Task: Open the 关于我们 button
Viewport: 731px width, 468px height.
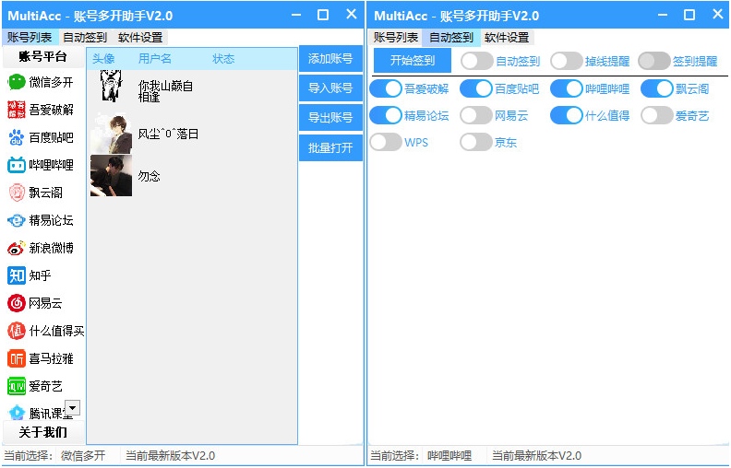Action: [x=42, y=432]
